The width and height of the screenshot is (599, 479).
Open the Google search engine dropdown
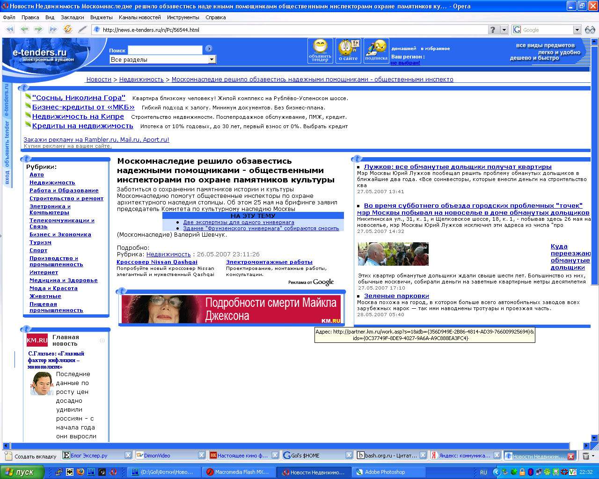tap(577, 30)
